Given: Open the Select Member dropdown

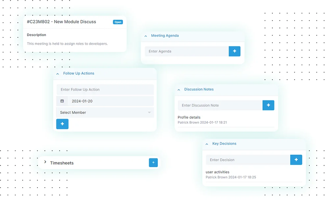Looking at the screenshot, I should pyautogui.click(x=105, y=113).
